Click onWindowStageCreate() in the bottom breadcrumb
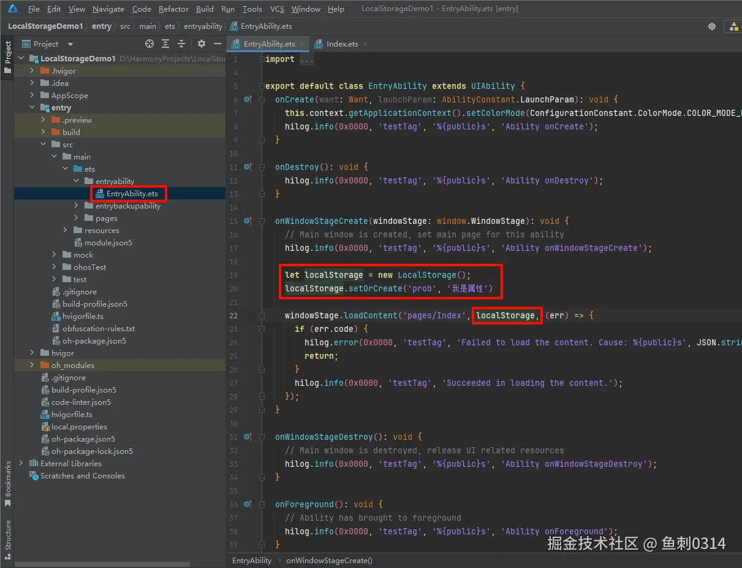This screenshot has width=742, height=568. 329,560
